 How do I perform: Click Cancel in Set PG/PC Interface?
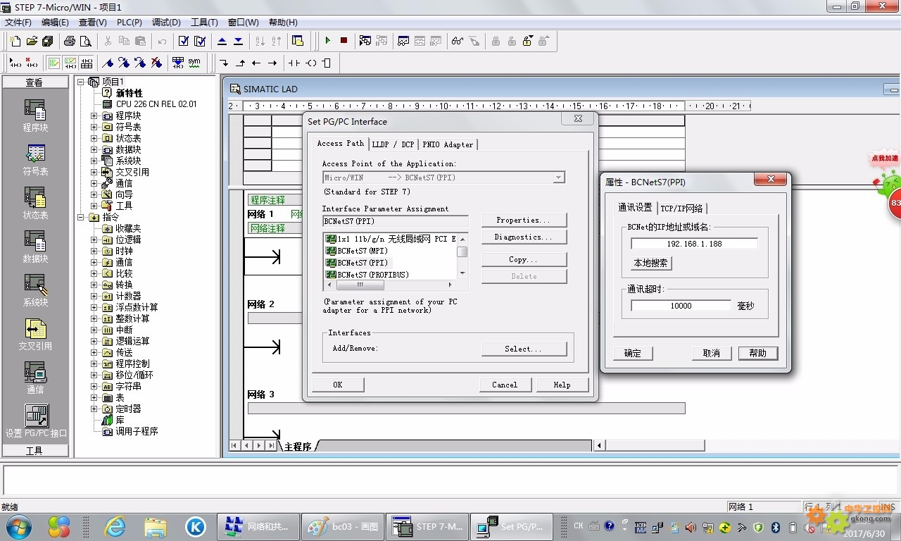(505, 385)
